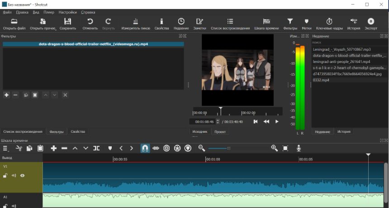
Task: Open the 'Открыть прочее' dropdown
Action: (43, 24)
